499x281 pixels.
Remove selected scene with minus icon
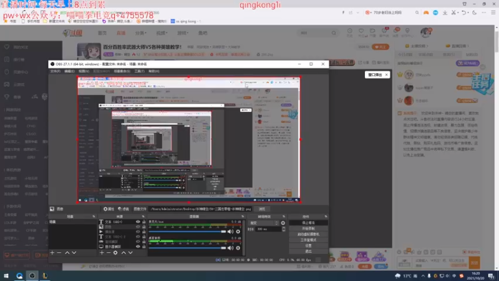click(59, 253)
